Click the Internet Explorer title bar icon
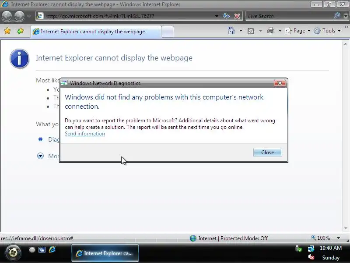This screenshot has height=263, width=350. 4,4
